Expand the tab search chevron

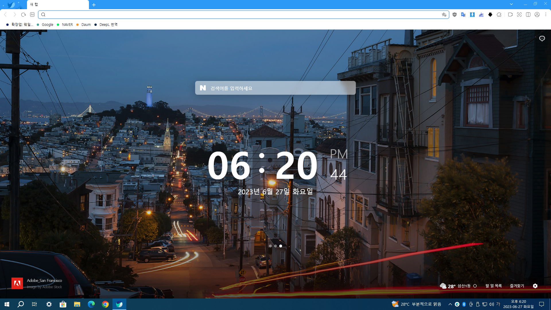point(511,4)
